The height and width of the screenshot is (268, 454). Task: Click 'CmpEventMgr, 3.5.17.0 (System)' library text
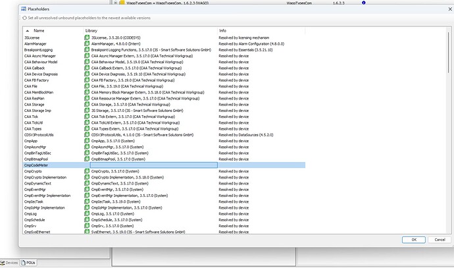tap(117, 190)
